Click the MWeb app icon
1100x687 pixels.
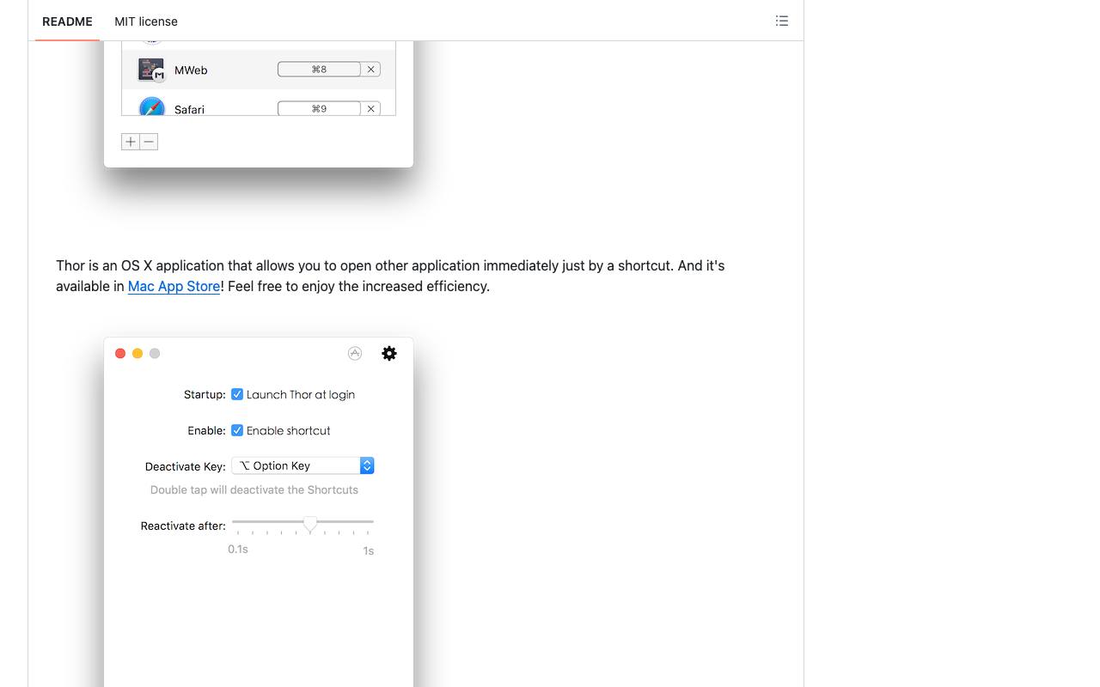tap(151, 70)
